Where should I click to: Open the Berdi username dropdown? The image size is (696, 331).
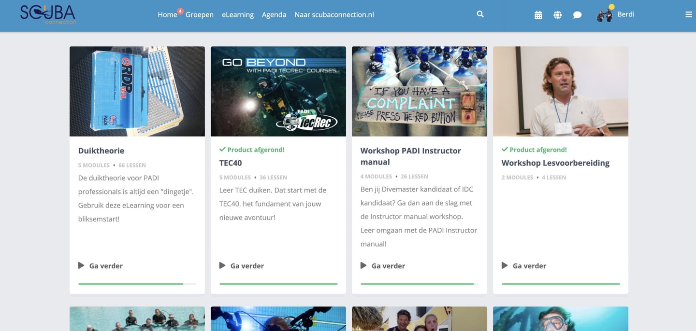coord(626,14)
